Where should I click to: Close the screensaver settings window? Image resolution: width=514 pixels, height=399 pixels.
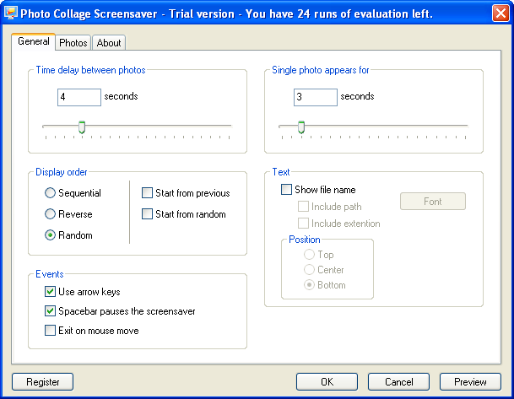(x=500, y=13)
